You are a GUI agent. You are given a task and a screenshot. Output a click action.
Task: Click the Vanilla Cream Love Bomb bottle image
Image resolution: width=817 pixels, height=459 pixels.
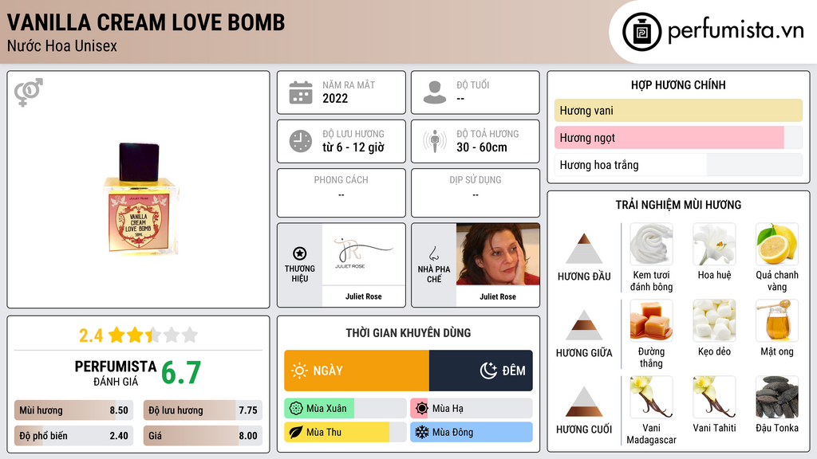tap(139, 198)
